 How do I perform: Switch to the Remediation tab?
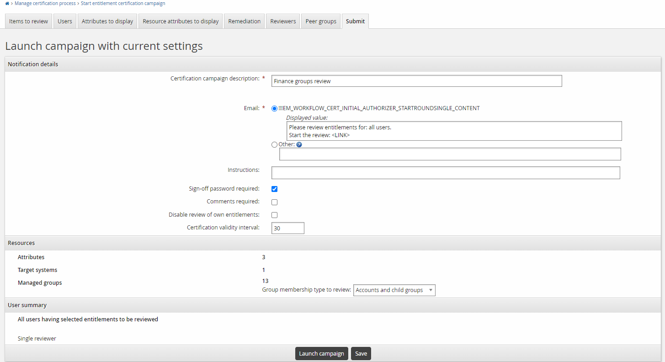[x=245, y=21]
